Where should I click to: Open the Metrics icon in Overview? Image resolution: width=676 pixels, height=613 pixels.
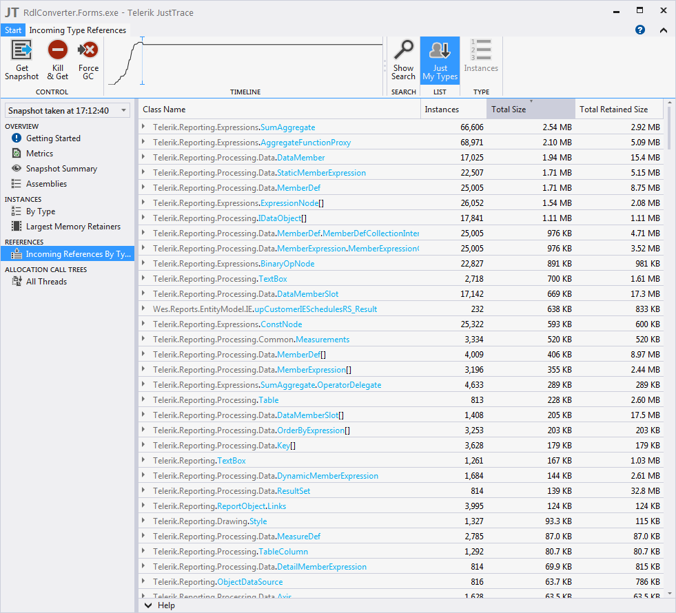[17, 154]
